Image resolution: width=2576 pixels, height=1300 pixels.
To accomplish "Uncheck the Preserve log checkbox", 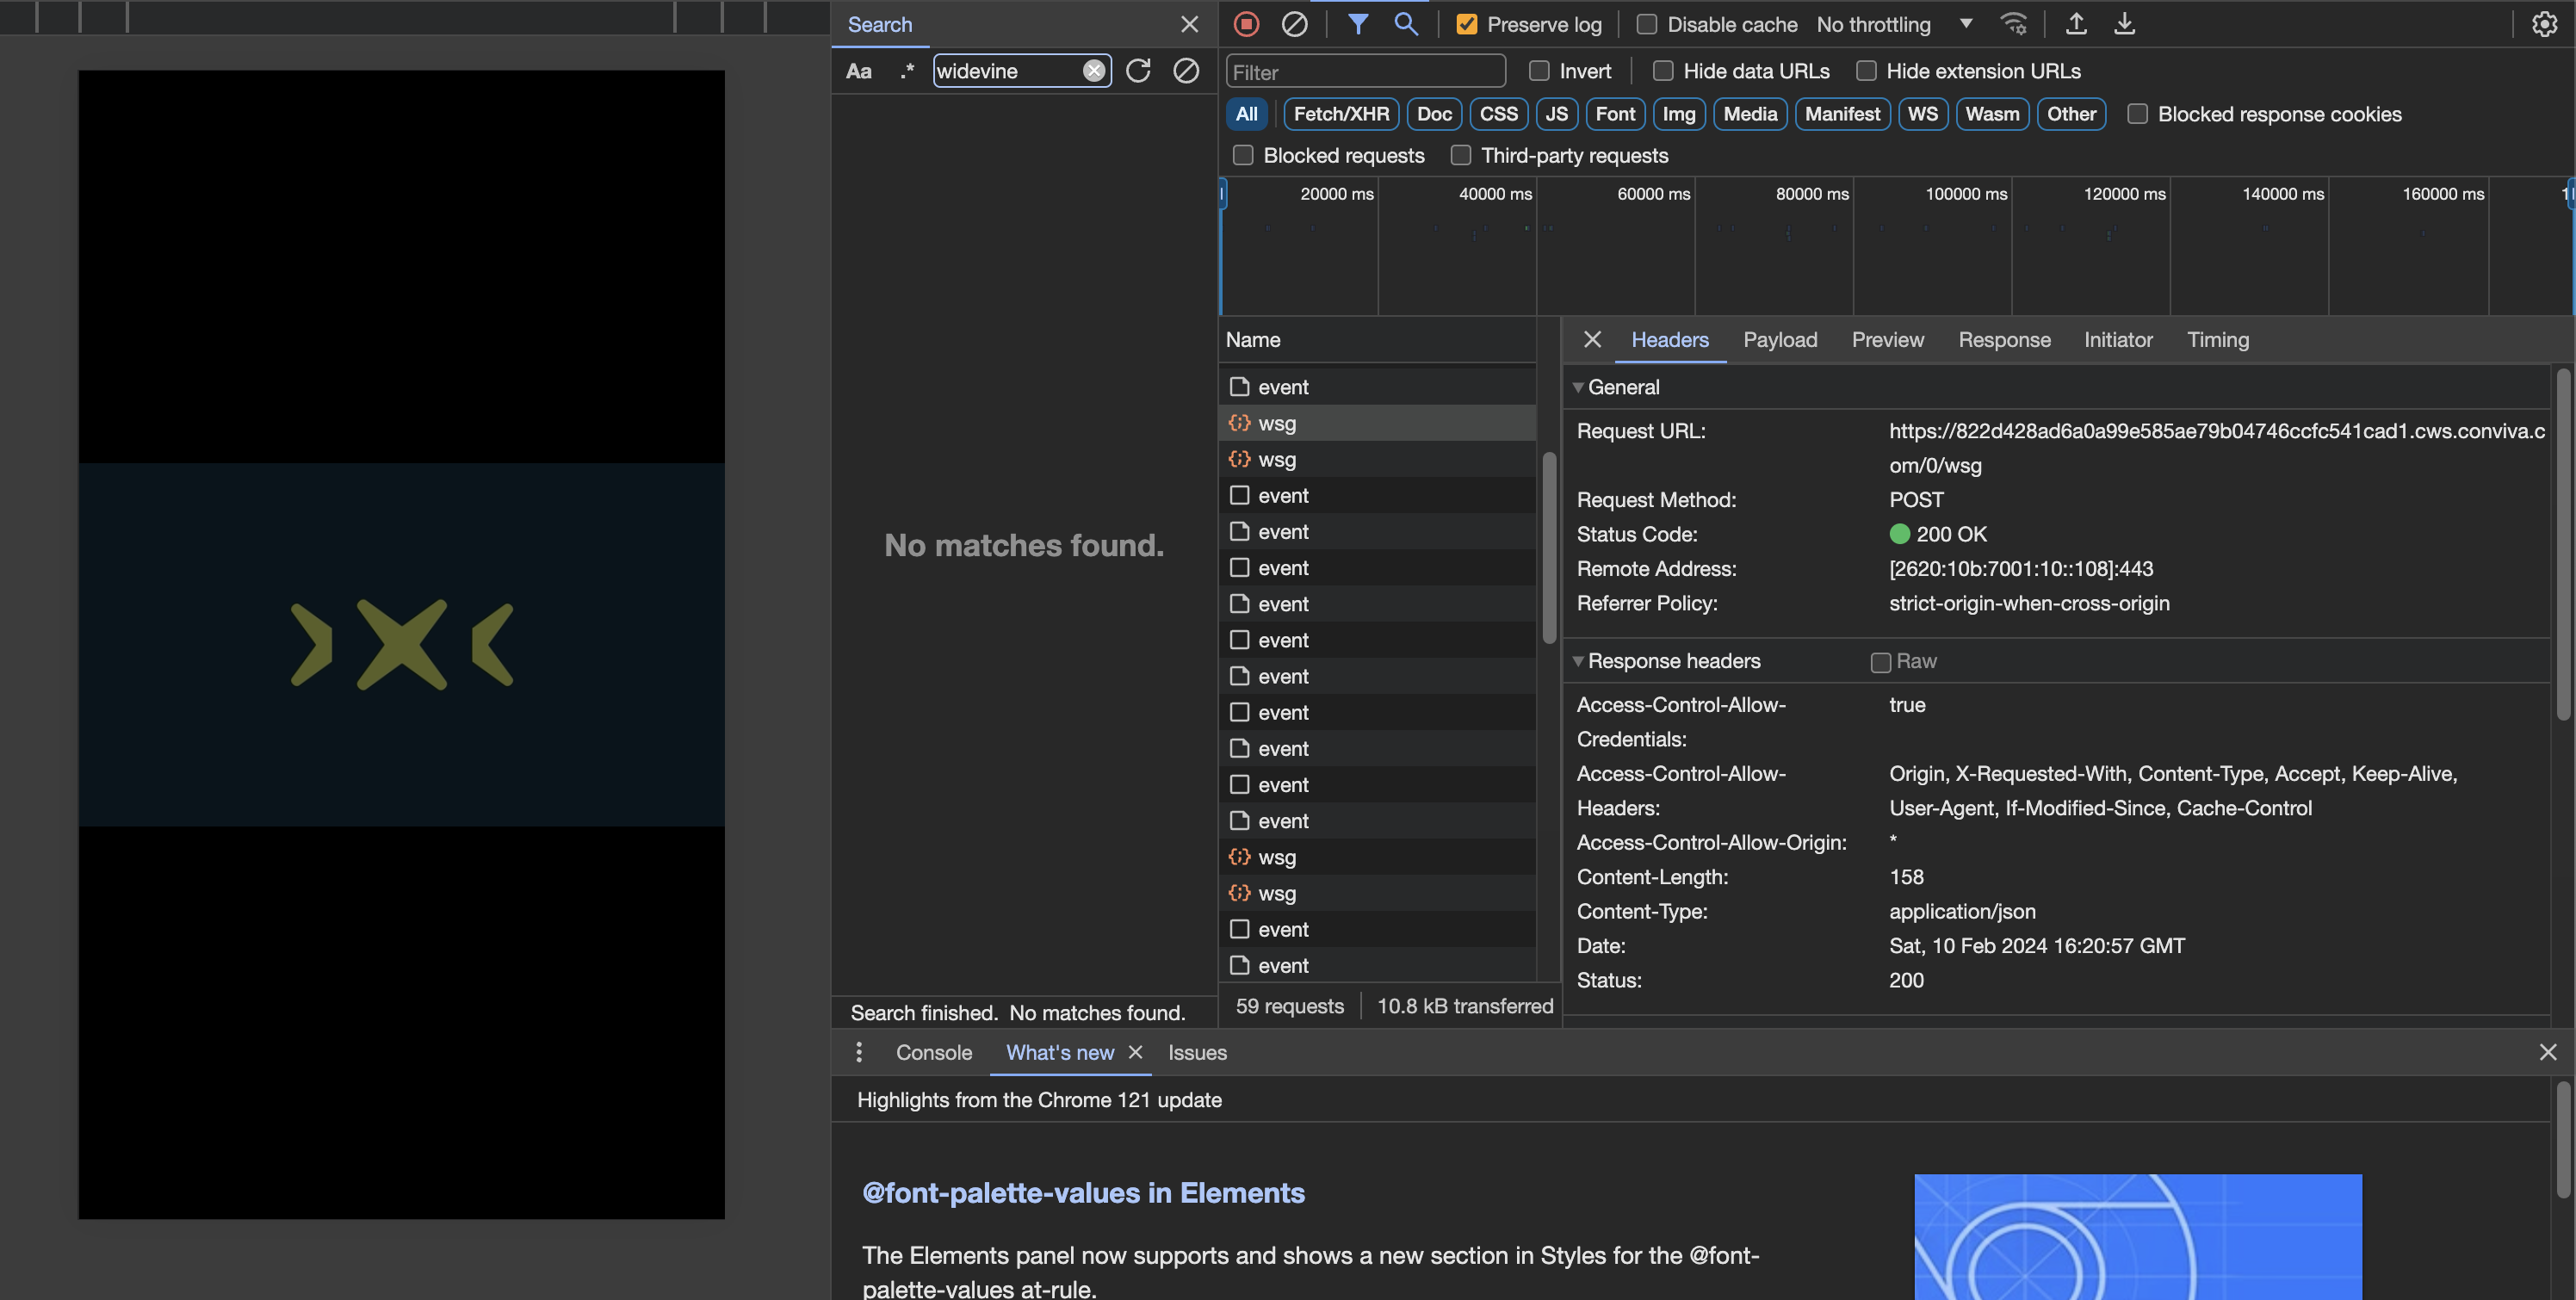I will click(1466, 25).
